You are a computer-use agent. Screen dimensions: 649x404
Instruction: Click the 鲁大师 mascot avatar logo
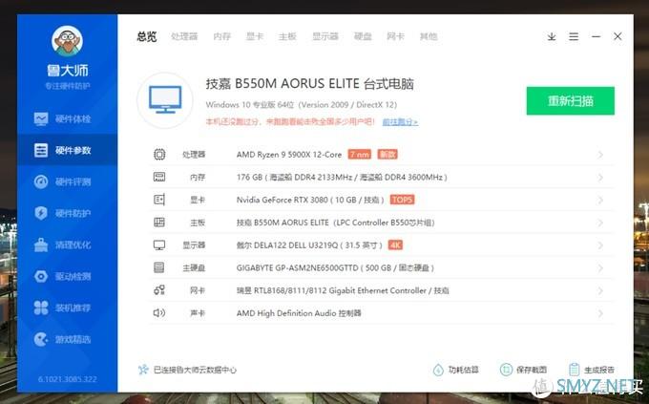(x=67, y=41)
